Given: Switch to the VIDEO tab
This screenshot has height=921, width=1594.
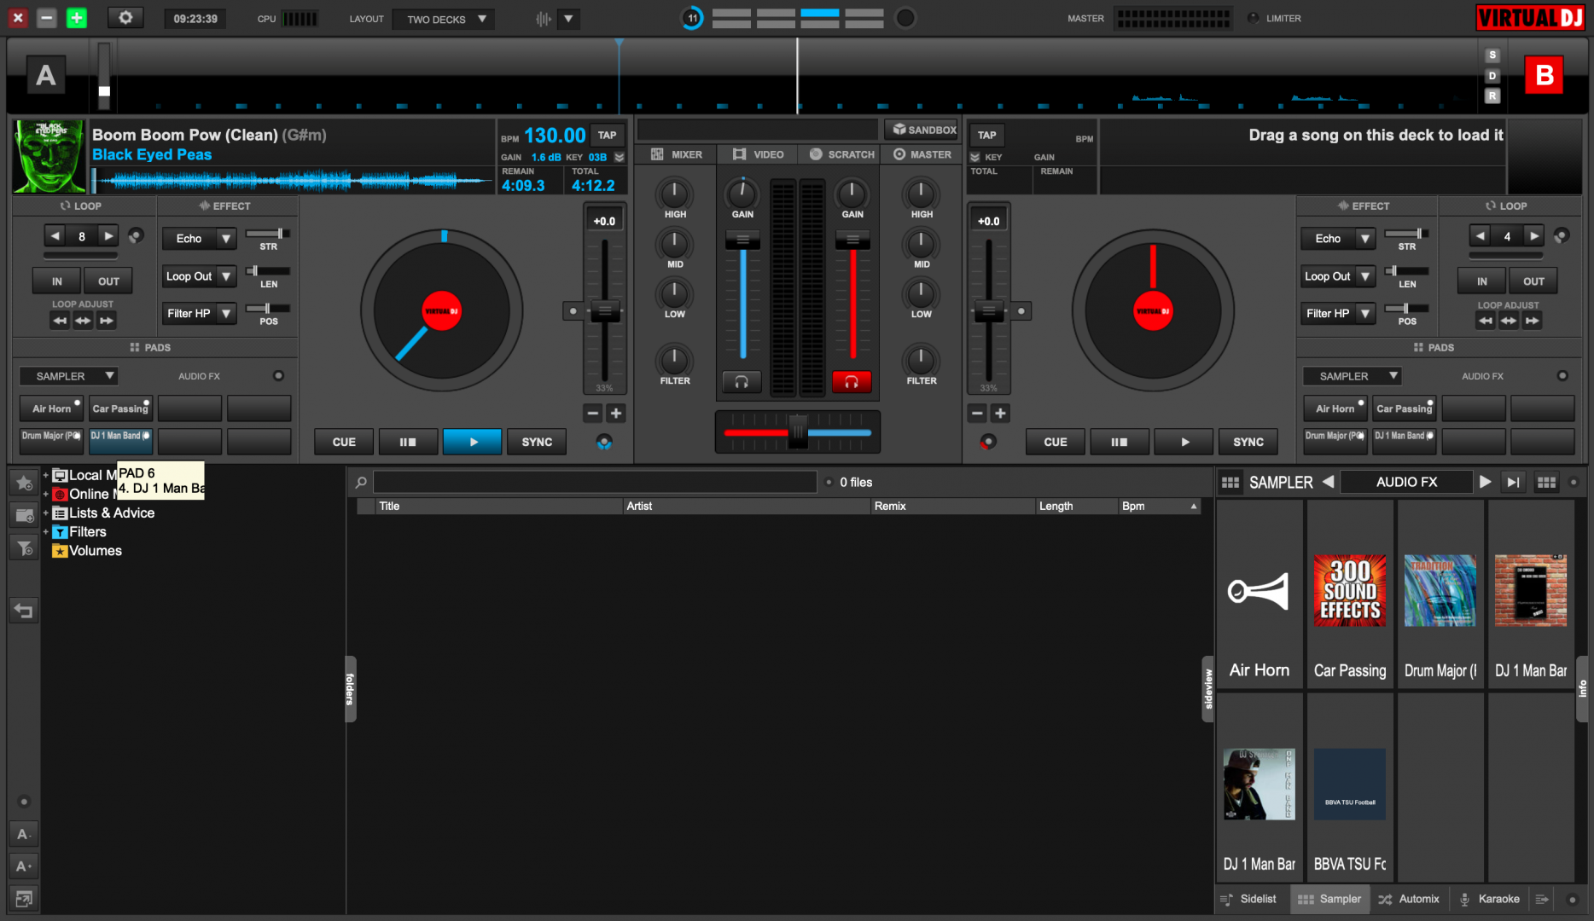Looking at the screenshot, I should (x=759, y=154).
